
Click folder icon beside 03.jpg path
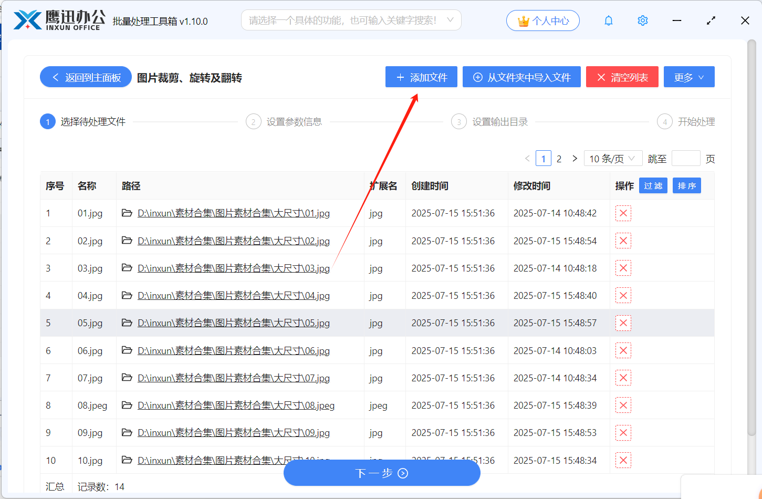click(127, 268)
